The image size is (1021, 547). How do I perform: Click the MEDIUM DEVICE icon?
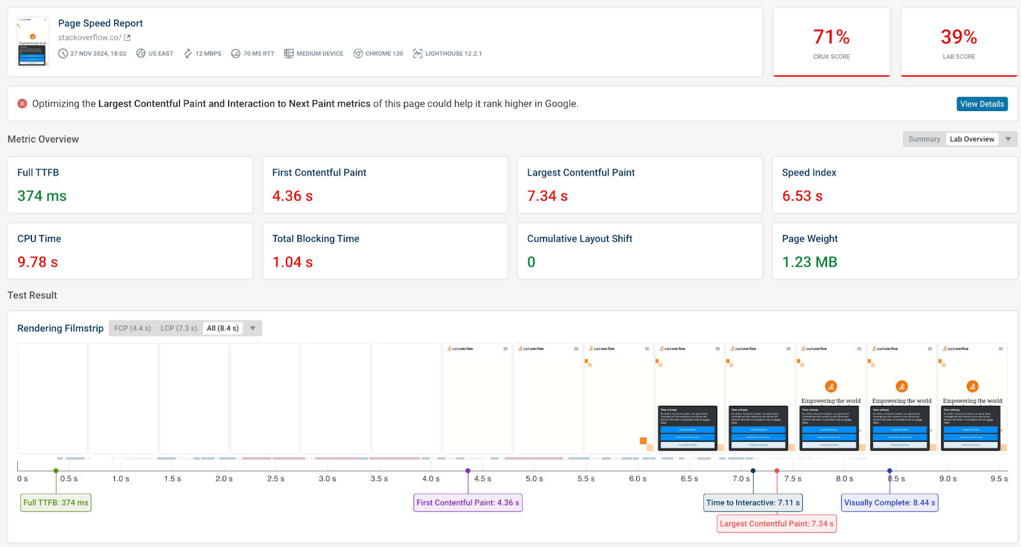click(x=289, y=54)
